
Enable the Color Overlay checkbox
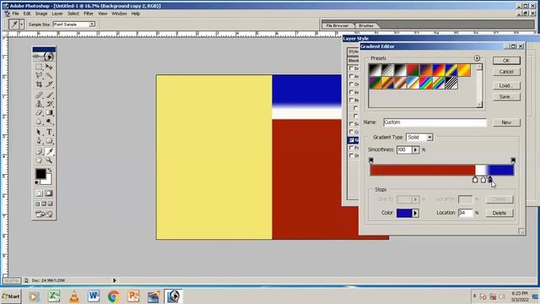tap(351, 132)
